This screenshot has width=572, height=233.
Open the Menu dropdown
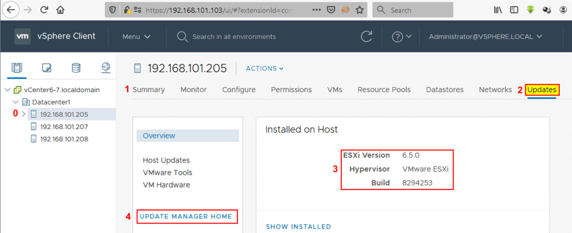[x=137, y=36]
